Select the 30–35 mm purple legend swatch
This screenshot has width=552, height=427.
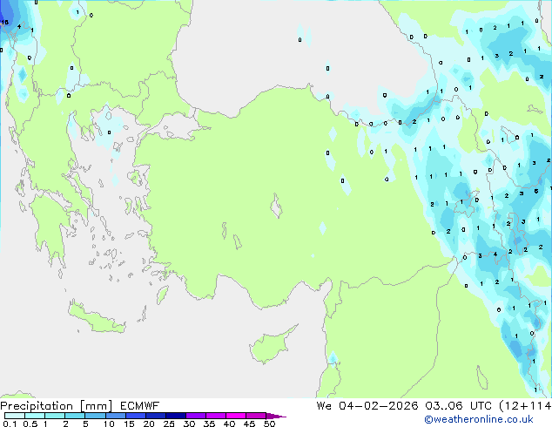tap(195, 416)
